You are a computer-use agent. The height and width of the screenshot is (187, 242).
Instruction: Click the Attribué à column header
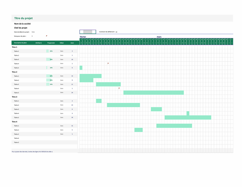click(x=39, y=43)
